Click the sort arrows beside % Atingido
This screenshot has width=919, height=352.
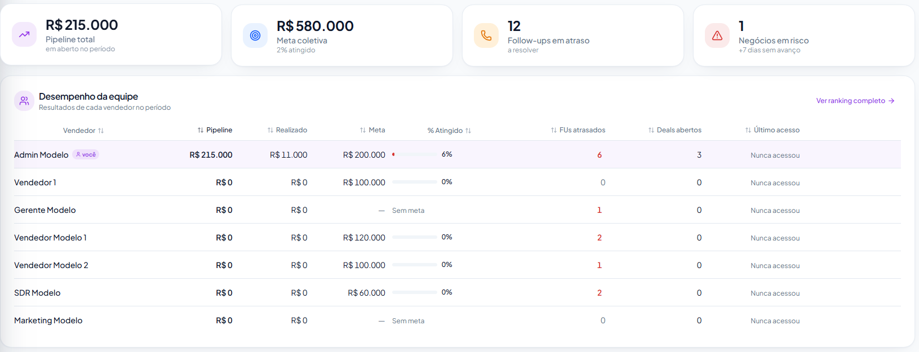468,131
